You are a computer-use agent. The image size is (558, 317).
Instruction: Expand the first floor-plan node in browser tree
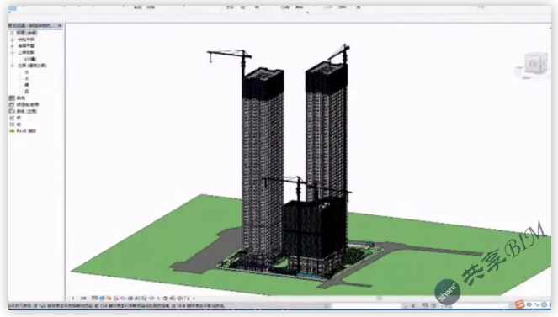click(13, 40)
